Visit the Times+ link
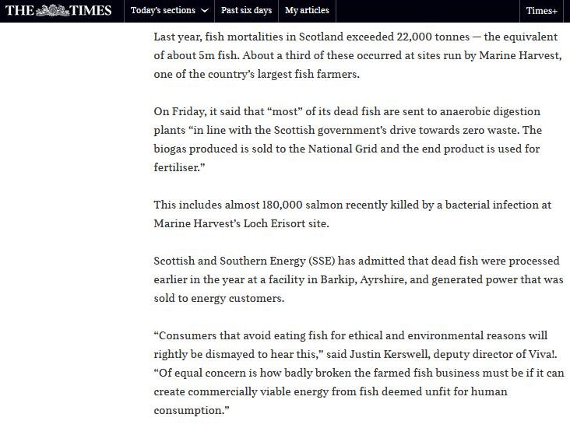The width and height of the screenshot is (570, 428). (541, 11)
